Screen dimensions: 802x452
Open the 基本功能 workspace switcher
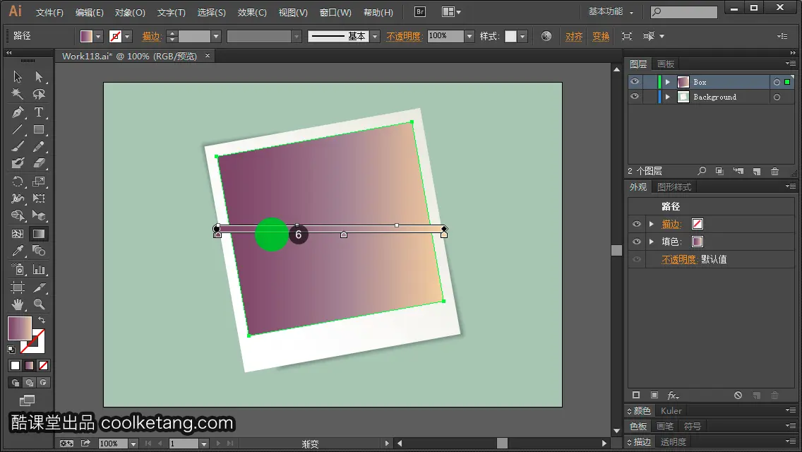tap(611, 11)
